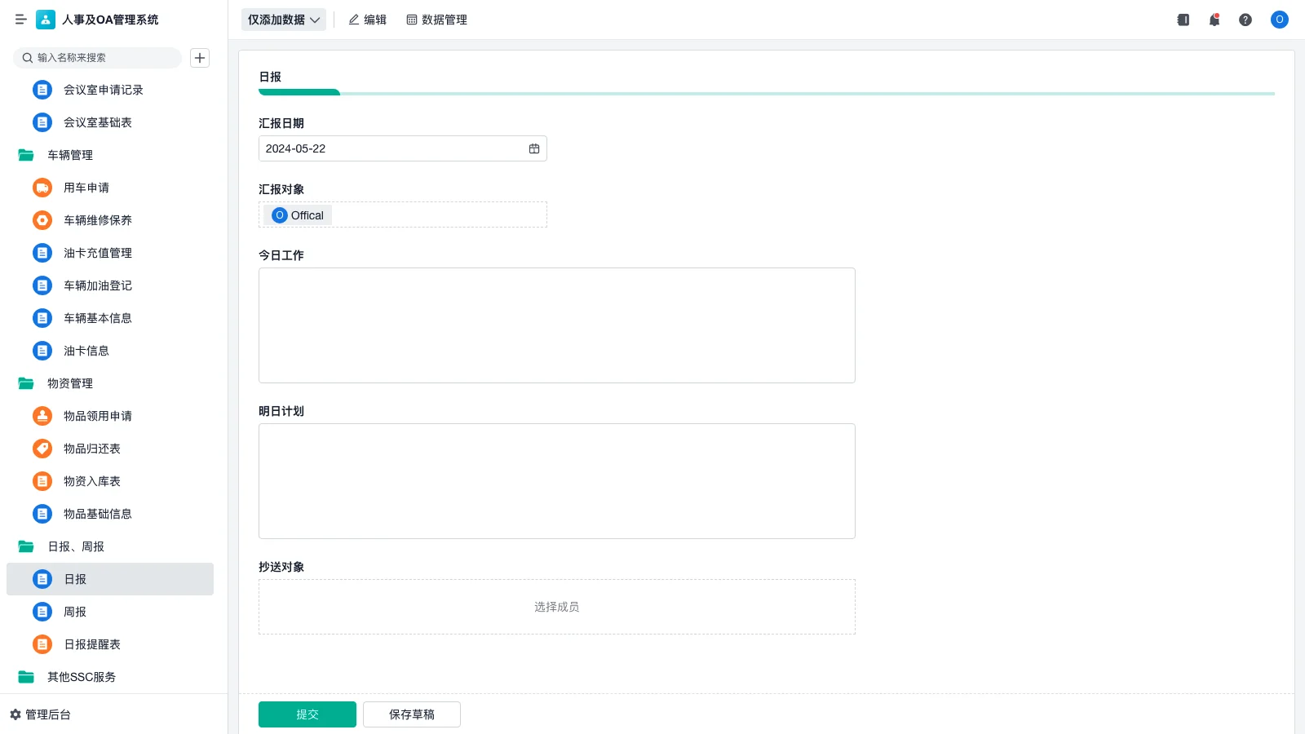Click the plus icon beside the search box
1305x734 pixels.
(200, 58)
